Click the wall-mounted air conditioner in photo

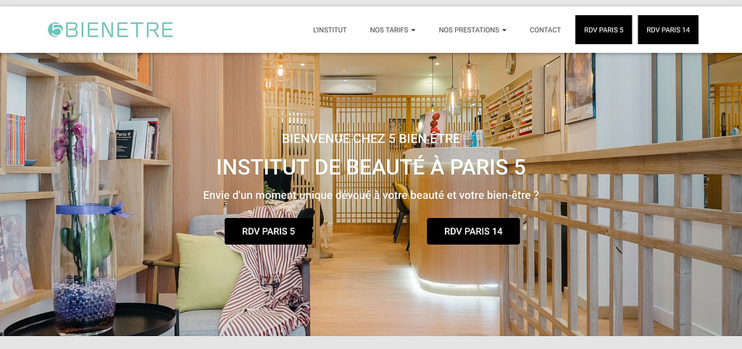(348, 86)
